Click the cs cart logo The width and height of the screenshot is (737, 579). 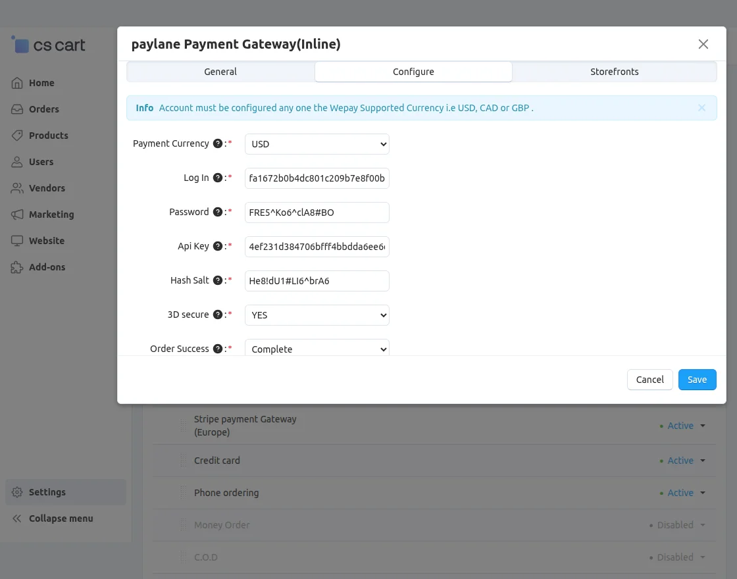click(x=48, y=45)
